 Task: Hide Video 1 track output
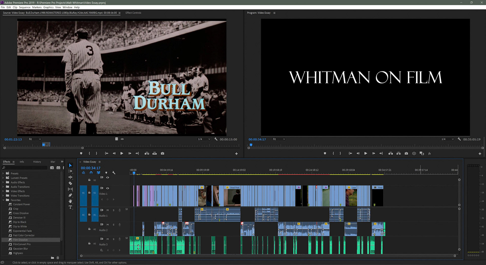coord(107,188)
